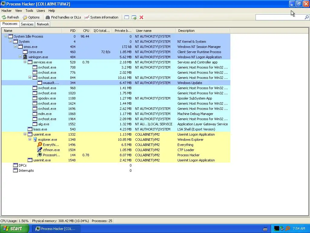Sort by the PID column header

pos(69,31)
